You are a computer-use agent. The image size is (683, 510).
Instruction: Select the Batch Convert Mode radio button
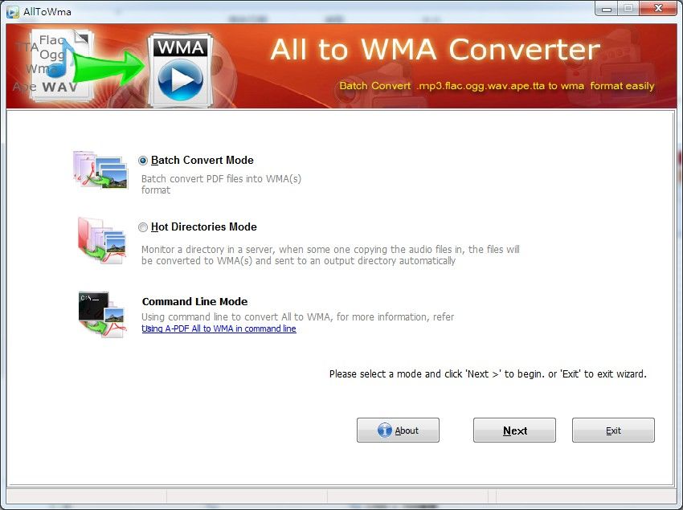click(x=143, y=161)
